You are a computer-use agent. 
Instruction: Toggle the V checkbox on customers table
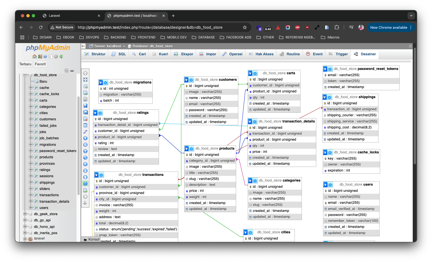pyautogui.click(x=186, y=80)
